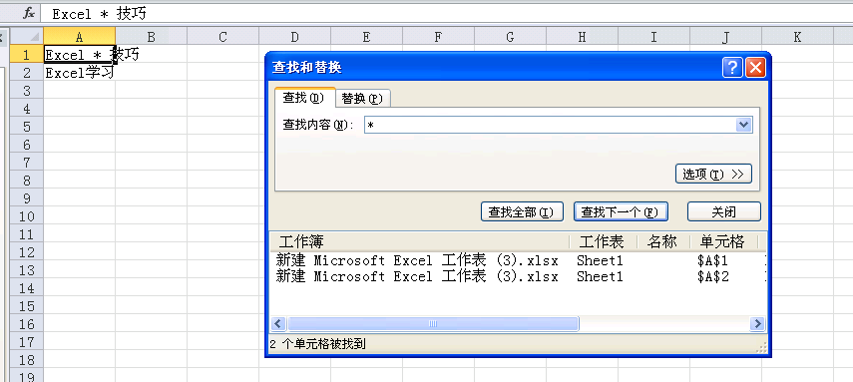The image size is (853, 382).
Task: Click the 查找下一个(F) button
Action: click(621, 212)
